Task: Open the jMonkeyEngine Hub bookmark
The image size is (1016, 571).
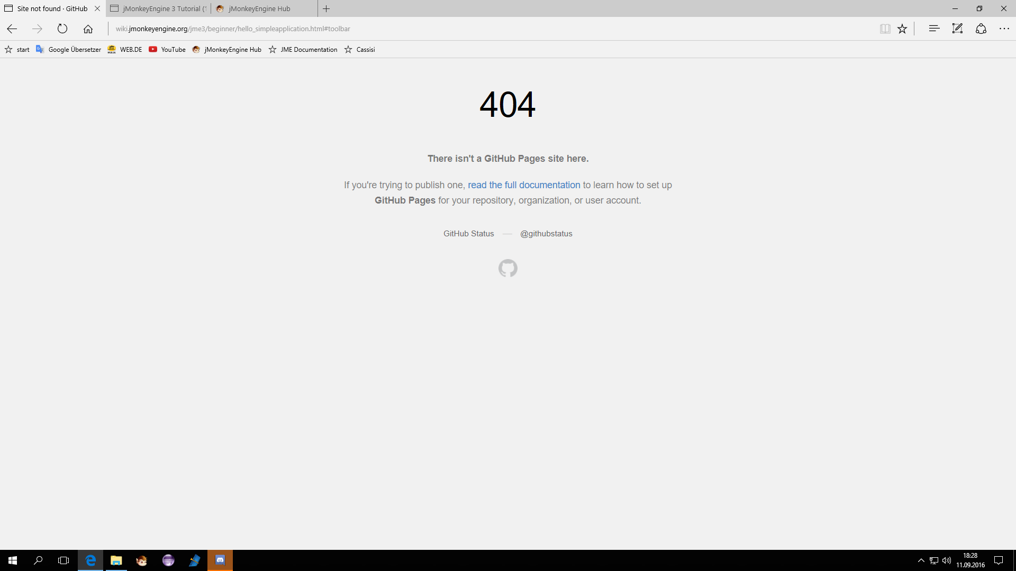Action: point(226,49)
